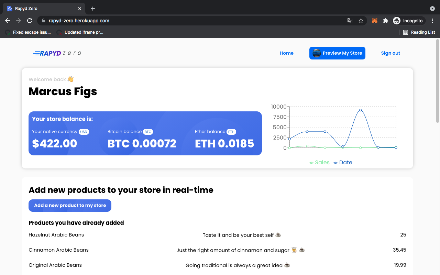Screen dimensions: 440x275
Task: Click the waving hand emoji
Action: click(x=70, y=79)
